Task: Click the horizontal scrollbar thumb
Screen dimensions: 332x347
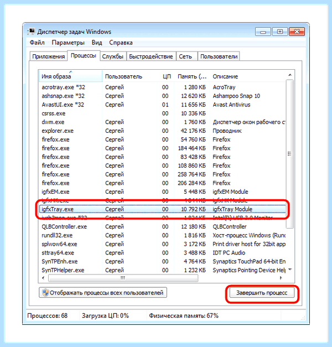Action: (123, 278)
